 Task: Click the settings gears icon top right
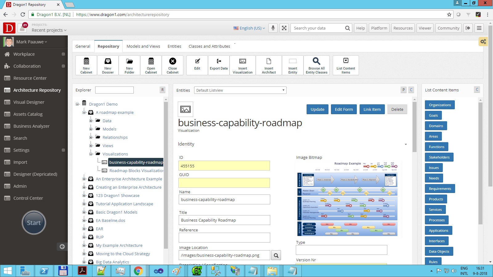tap(483, 42)
